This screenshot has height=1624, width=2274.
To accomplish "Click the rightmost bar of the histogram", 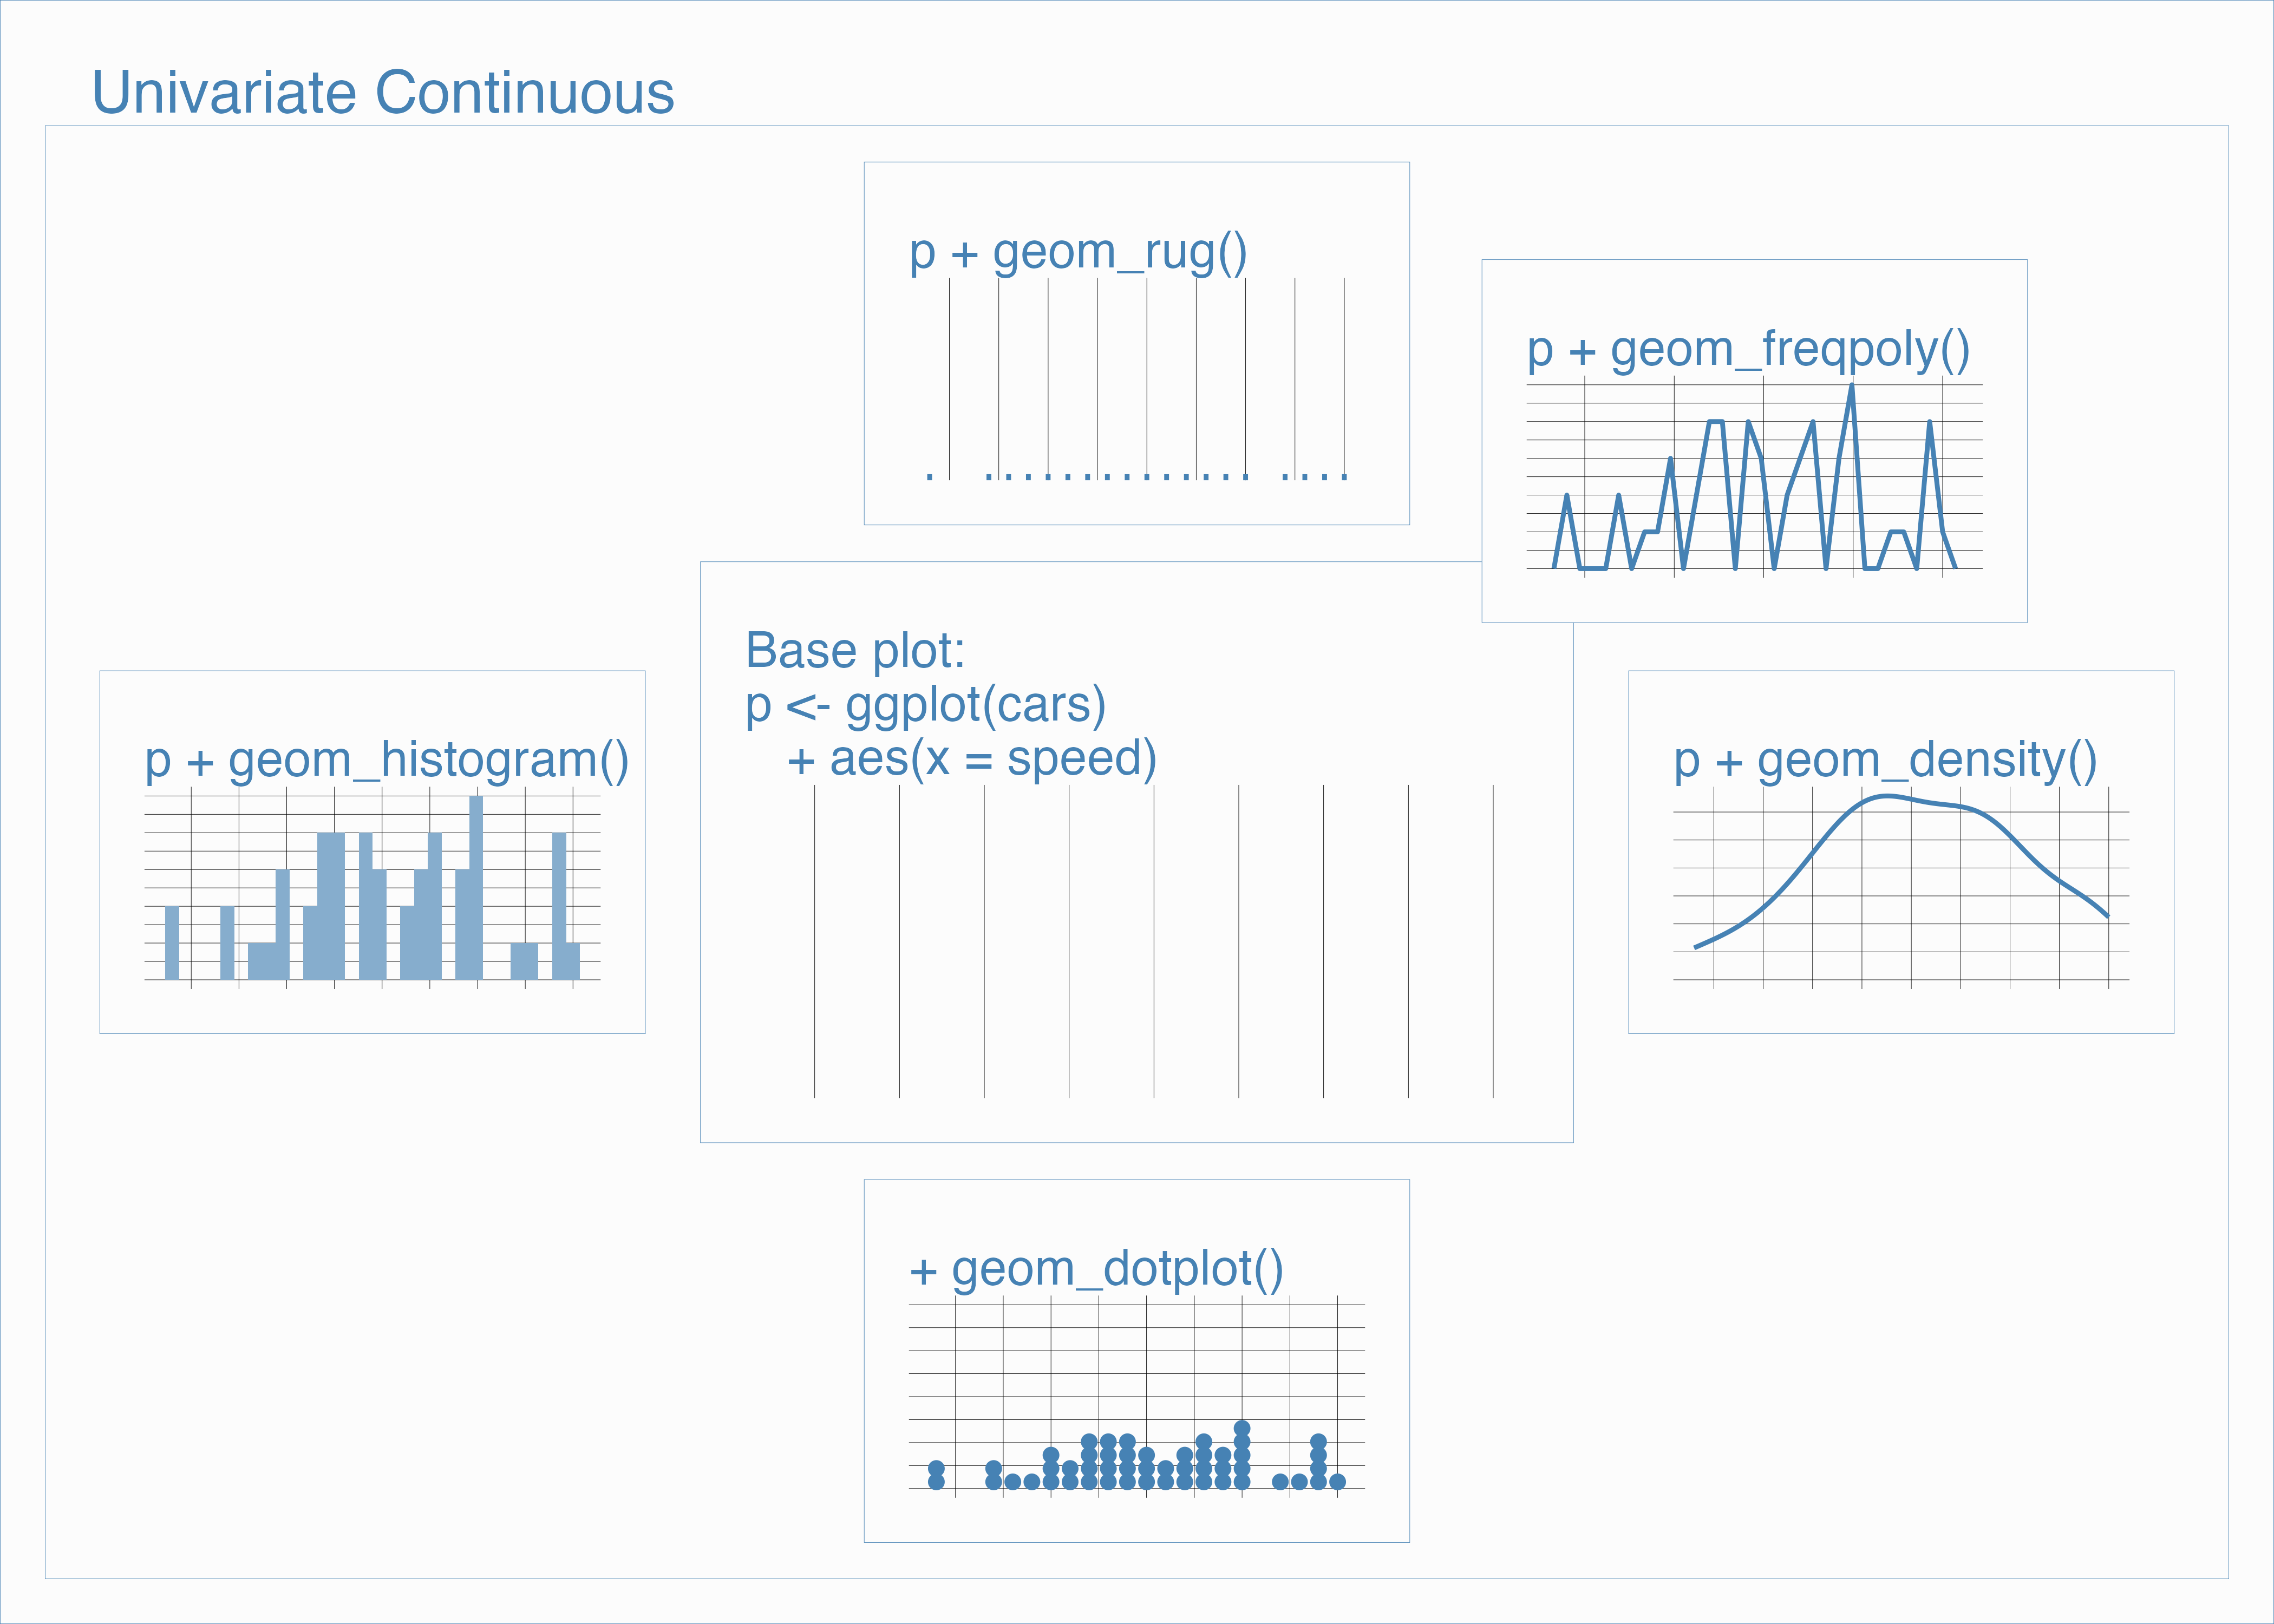I will (572, 960).
